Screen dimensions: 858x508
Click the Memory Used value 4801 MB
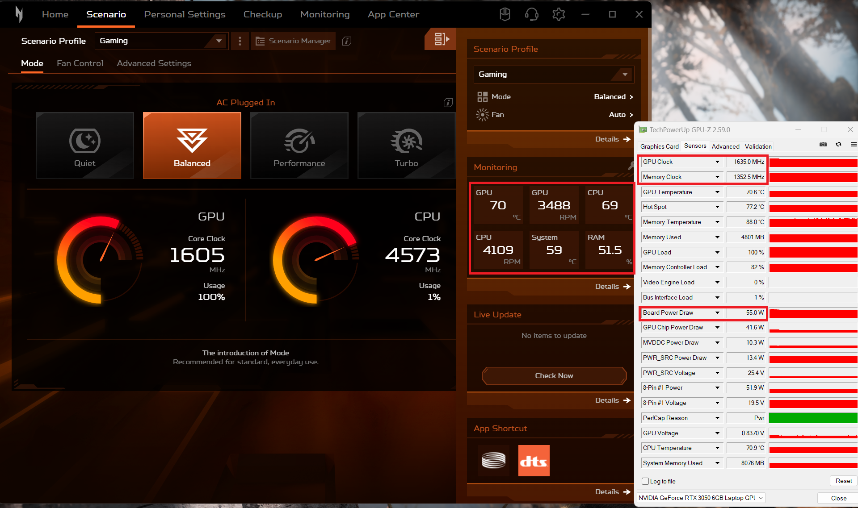746,237
